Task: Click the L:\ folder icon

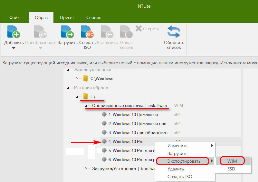Action: 86,96
